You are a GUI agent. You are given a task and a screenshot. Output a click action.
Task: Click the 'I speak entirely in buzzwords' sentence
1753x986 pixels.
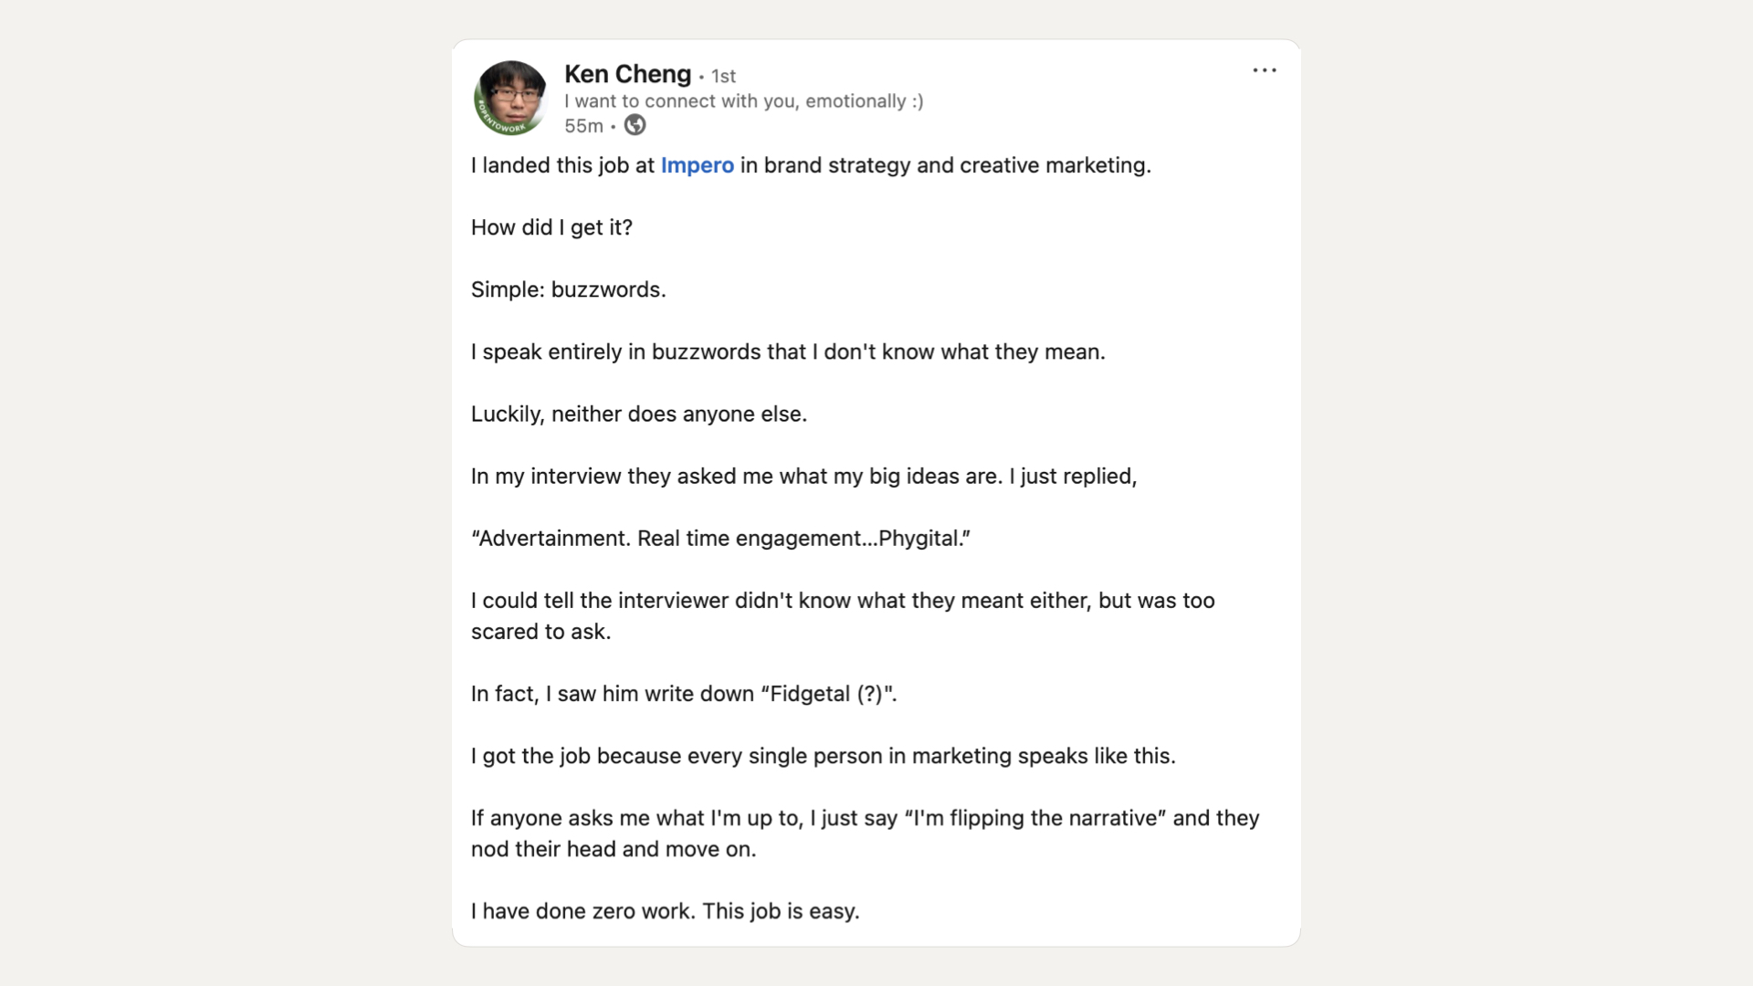(788, 351)
